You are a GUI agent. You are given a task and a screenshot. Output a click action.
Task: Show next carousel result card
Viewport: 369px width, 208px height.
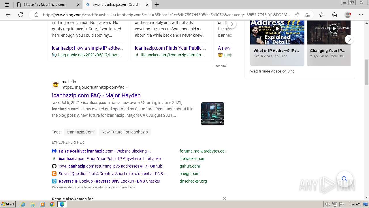pyautogui.click(x=232, y=24)
